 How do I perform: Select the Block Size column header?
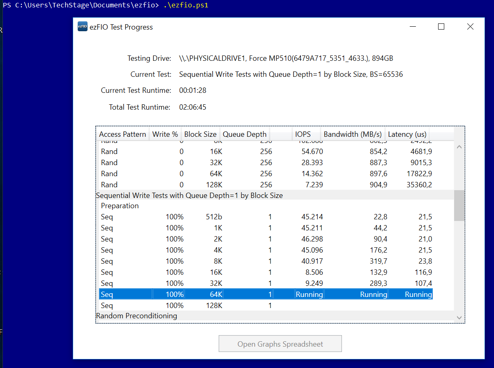[x=200, y=134]
